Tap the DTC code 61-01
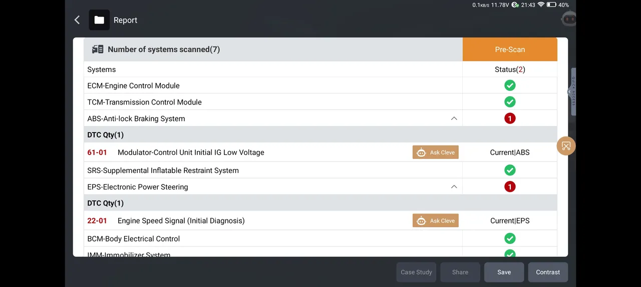 pyautogui.click(x=97, y=152)
